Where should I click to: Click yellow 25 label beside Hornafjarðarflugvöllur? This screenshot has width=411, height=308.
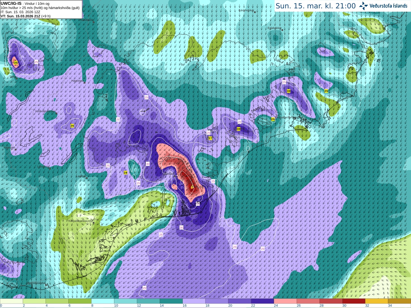click(273, 119)
